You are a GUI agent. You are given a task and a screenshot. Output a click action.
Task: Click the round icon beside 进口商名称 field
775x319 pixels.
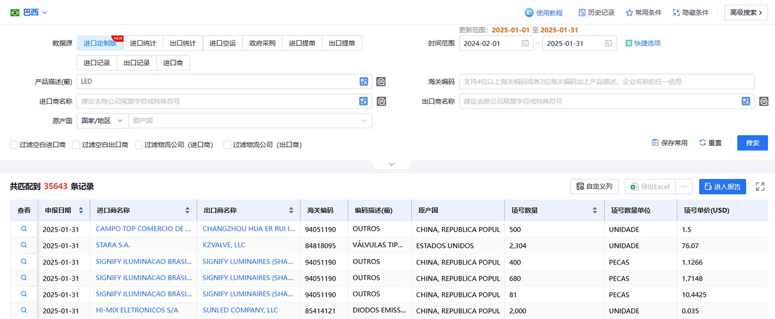[381, 101]
